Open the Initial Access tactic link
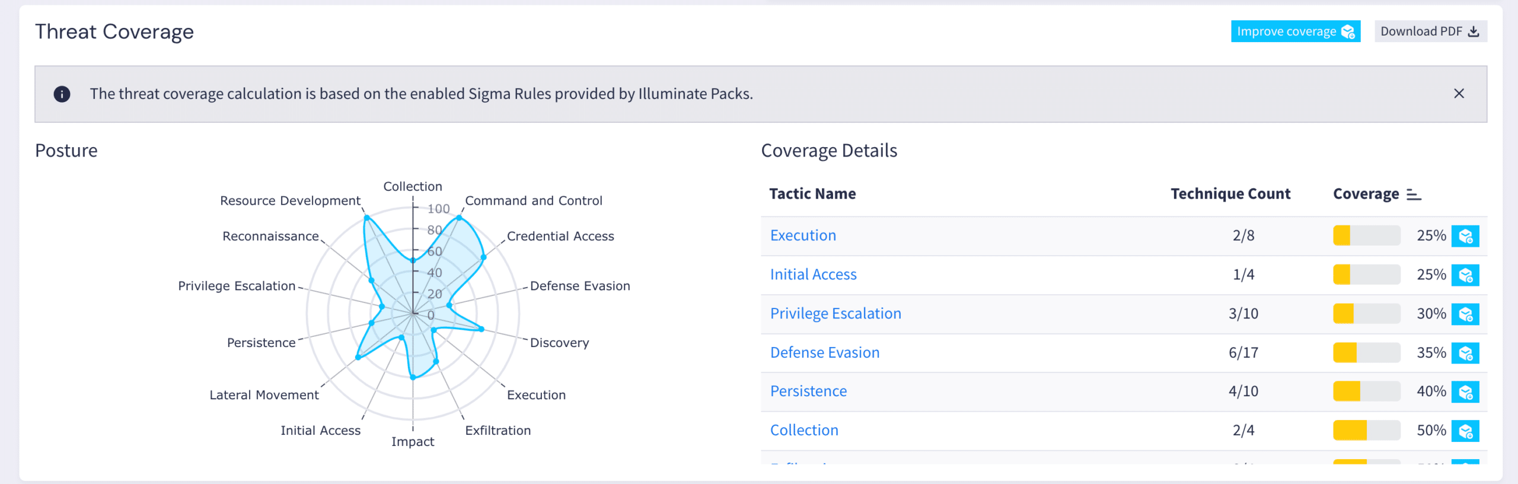This screenshot has width=1518, height=484. 813,275
